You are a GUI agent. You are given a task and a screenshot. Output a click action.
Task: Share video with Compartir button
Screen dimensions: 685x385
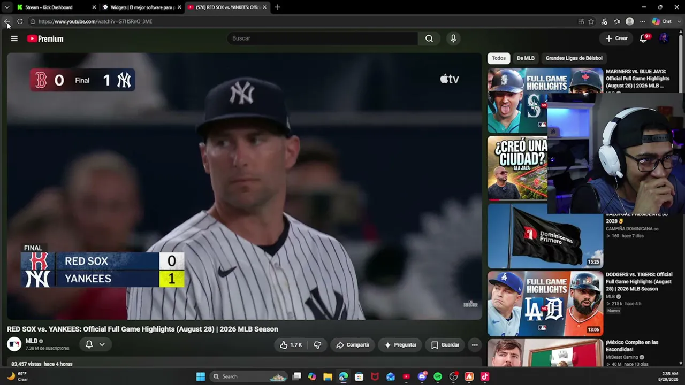(x=353, y=345)
